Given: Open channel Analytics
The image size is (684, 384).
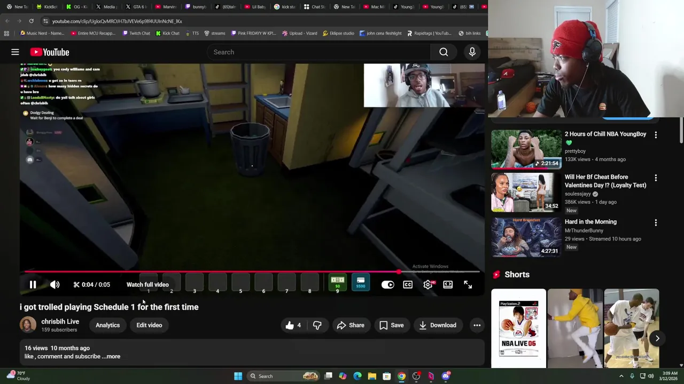Looking at the screenshot, I should (107, 325).
